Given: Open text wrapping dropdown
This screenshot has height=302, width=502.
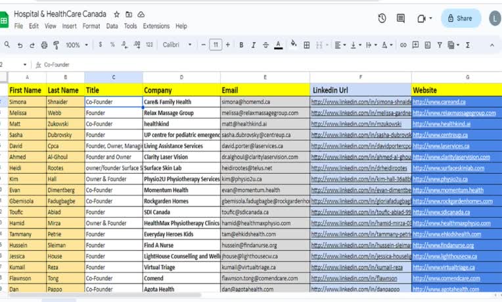Looking at the screenshot, I should tap(371, 45).
